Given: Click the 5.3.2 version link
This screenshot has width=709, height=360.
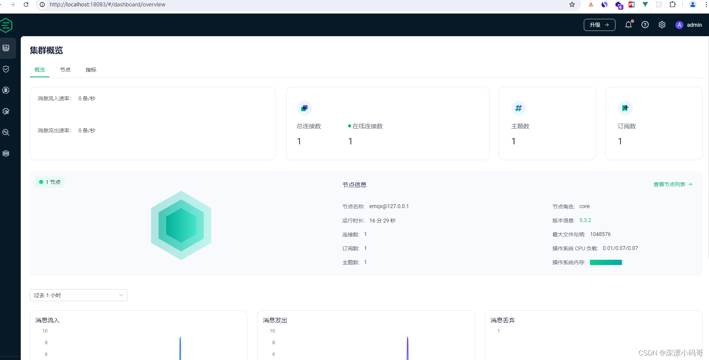Looking at the screenshot, I should 585,220.
